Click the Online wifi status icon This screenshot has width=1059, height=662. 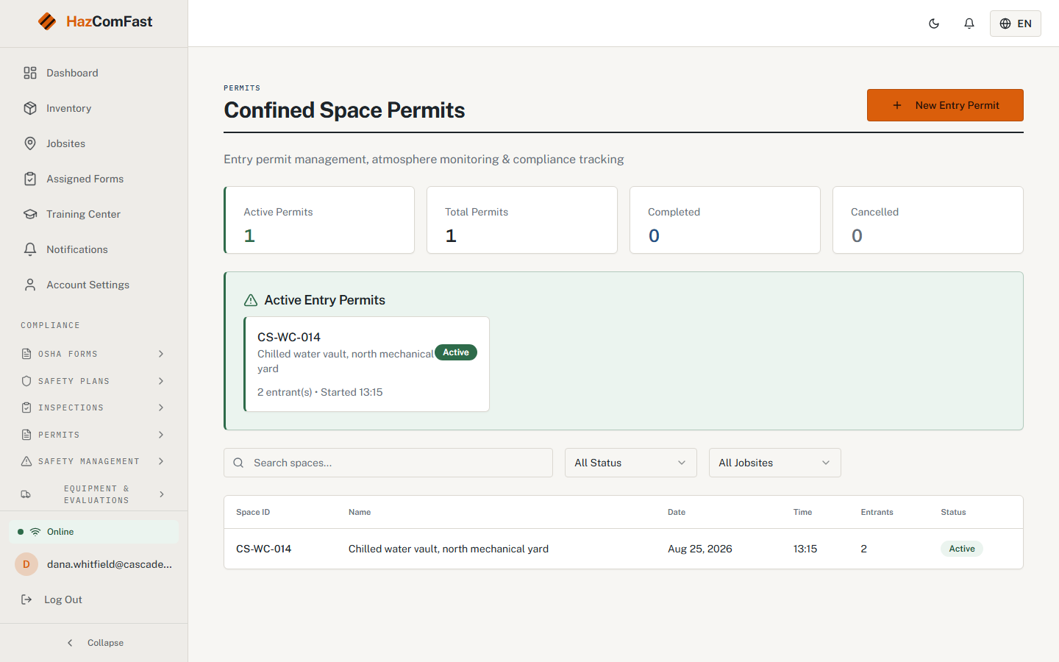[35, 532]
